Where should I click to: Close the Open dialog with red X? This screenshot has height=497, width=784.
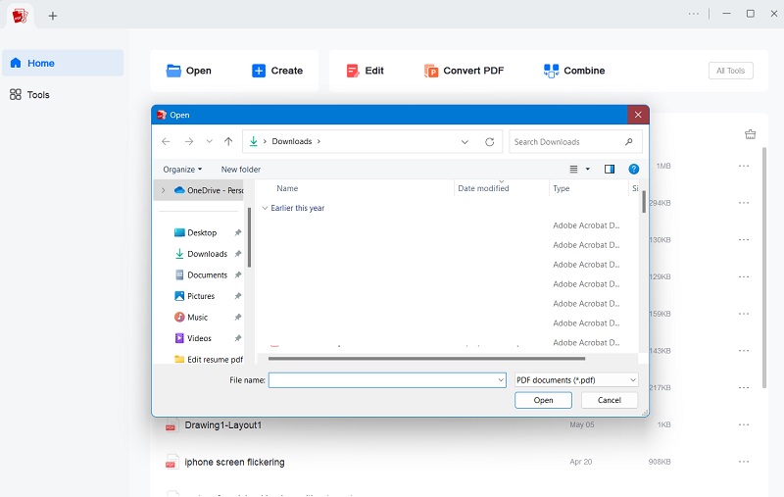pyautogui.click(x=638, y=115)
